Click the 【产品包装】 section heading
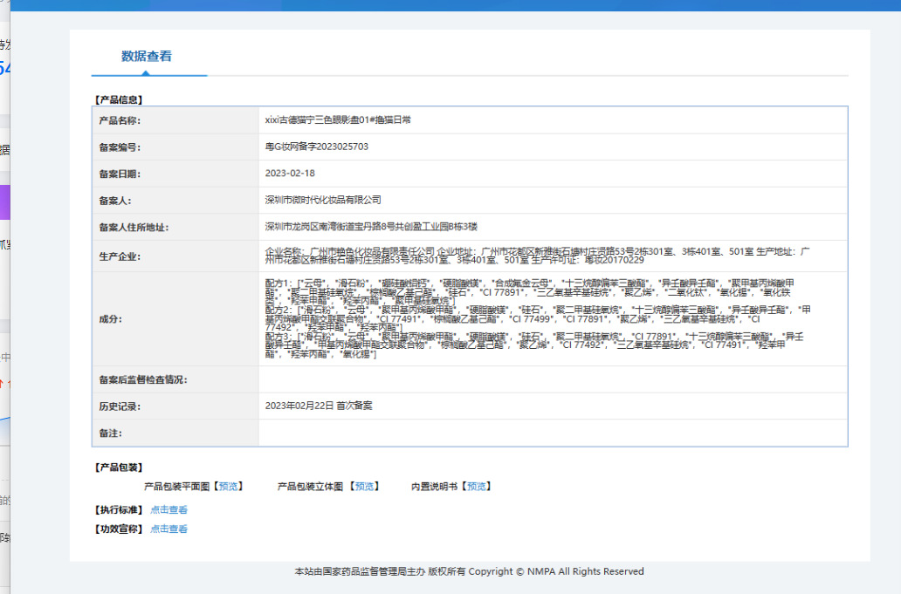Screen dimensions: 901x594 [119, 468]
